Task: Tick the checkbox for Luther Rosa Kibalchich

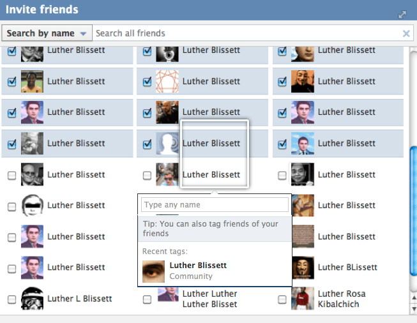Action: click(x=282, y=299)
